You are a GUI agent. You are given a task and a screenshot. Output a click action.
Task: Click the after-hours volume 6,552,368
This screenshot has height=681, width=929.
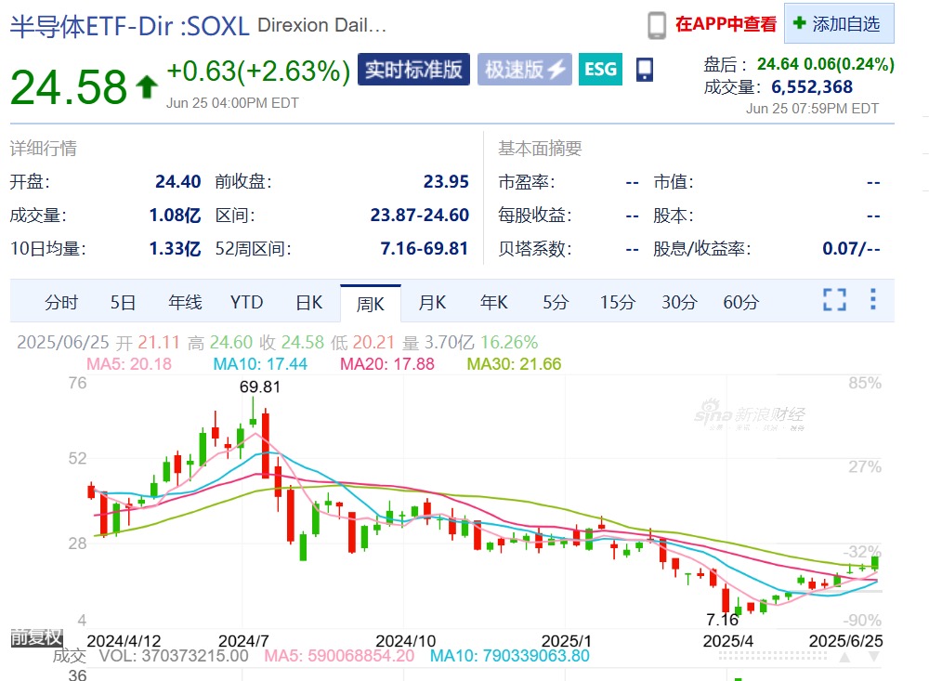[812, 87]
